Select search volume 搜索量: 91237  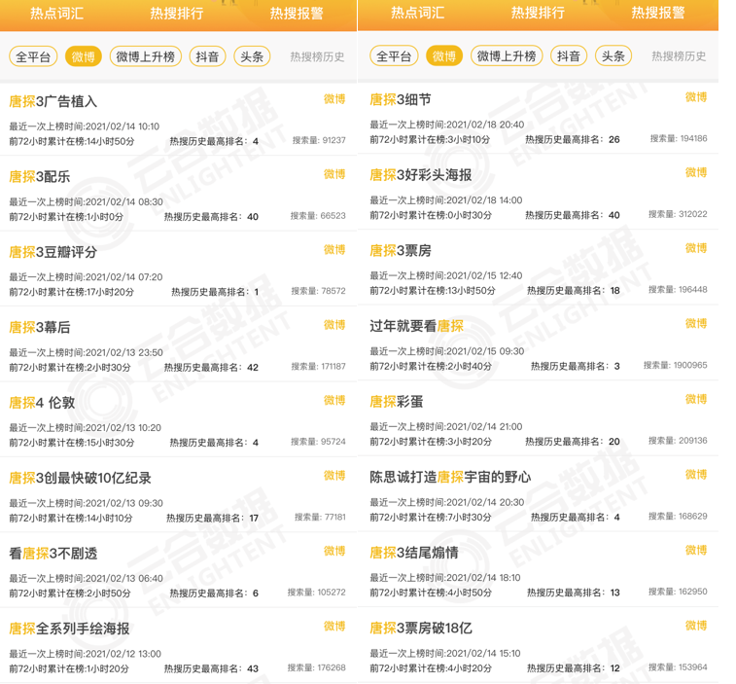319,140
